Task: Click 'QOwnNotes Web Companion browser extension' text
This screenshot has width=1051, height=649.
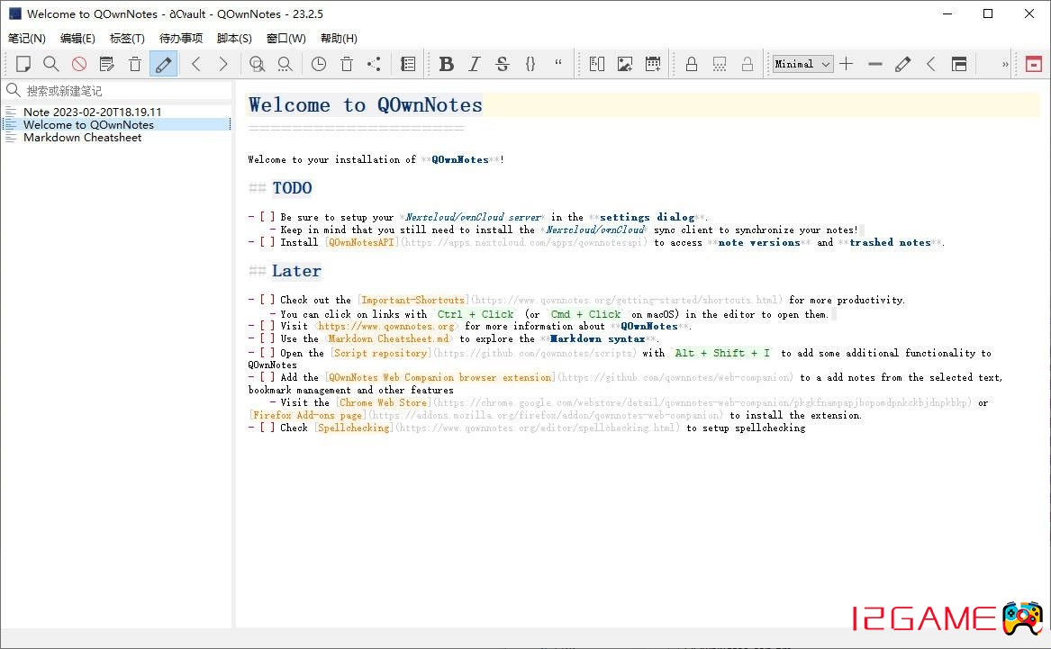Action: [x=439, y=378]
